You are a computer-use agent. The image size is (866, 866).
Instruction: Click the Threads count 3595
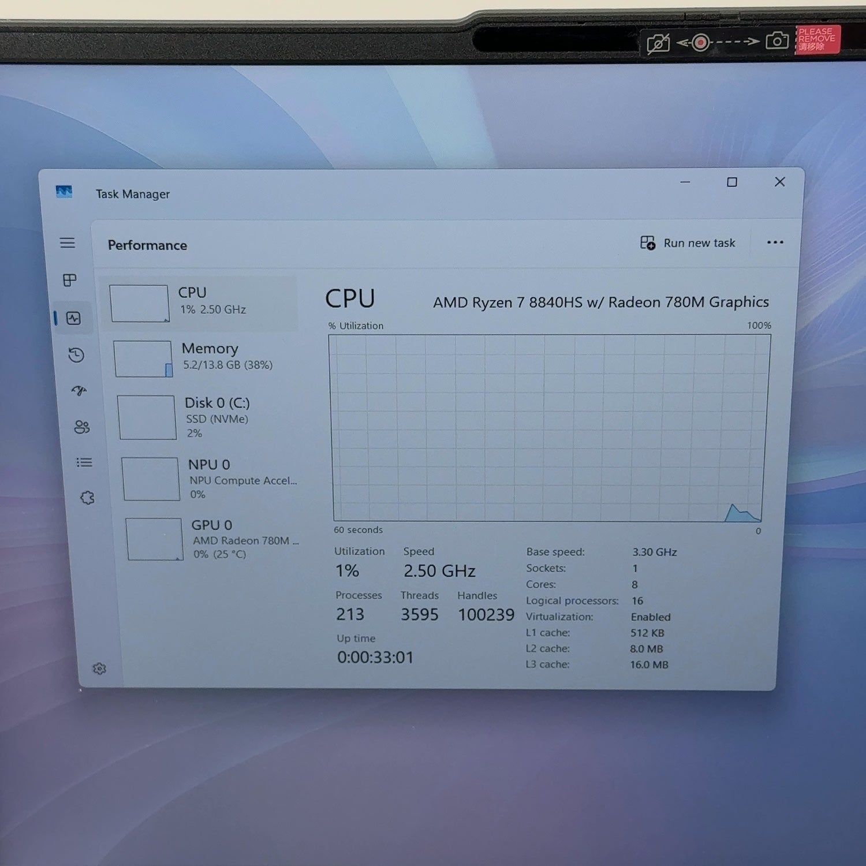(x=420, y=615)
